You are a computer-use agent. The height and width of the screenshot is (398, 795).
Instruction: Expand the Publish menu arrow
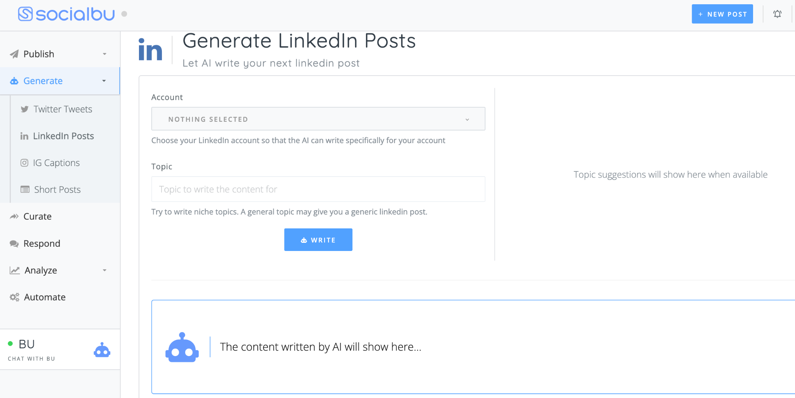tap(104, 54)
